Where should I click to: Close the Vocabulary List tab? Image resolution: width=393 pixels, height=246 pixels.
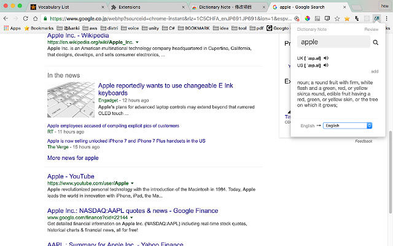coord(103,7)
